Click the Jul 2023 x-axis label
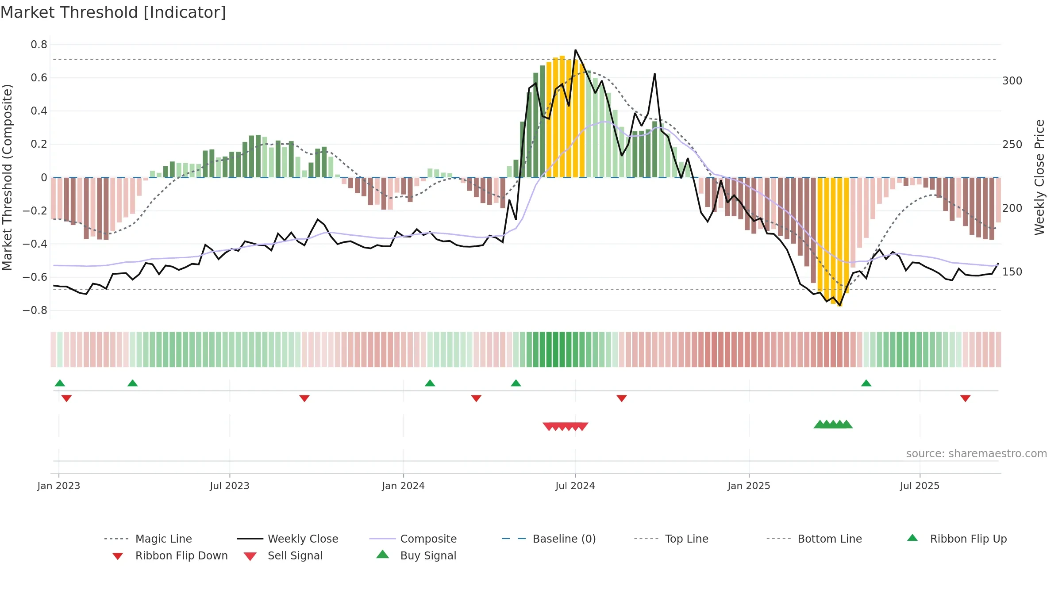1062x597 pixels. (x=230, y=486)
